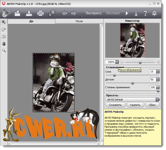The width and height of the screenshot is (166, 150).
Task: Click the Сохранить preset button
Action: tap(115, 105)
